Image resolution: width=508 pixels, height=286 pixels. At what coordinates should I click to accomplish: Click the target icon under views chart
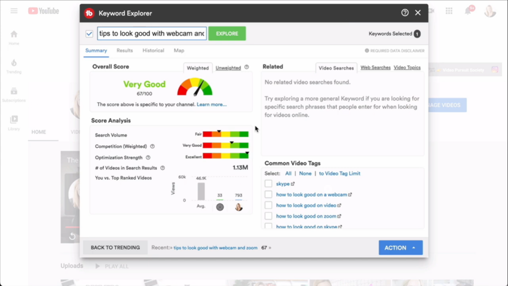[x=220, y=207]
